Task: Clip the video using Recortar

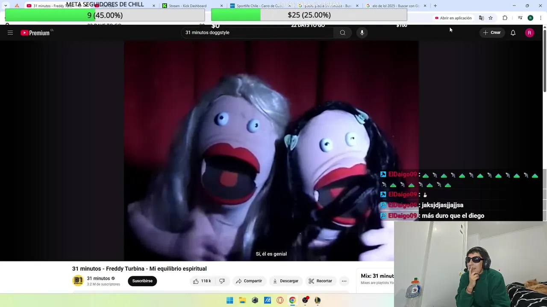Action: pos(321,281)
